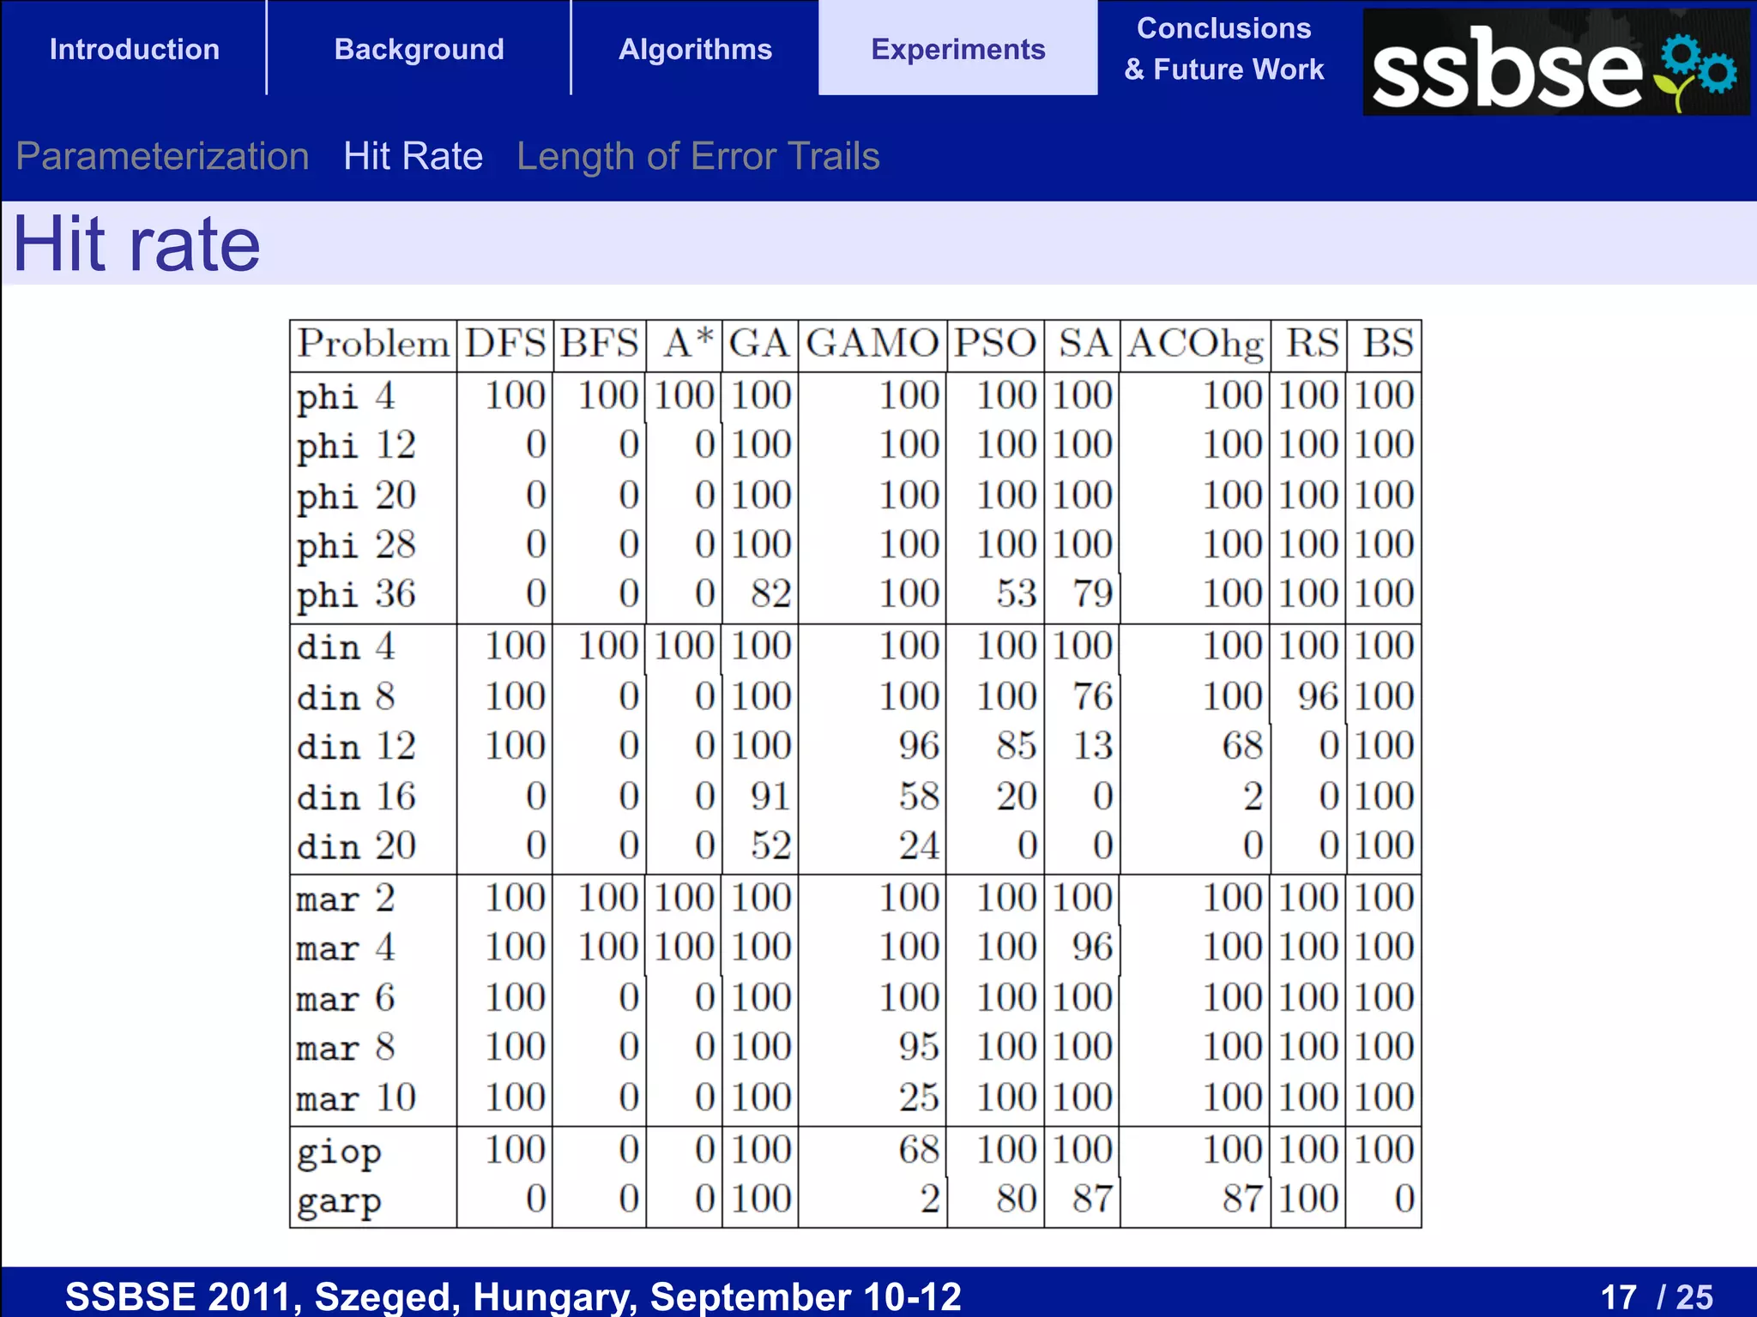Click GAMO value 68 in giop row
The width and height of the screenshot is (1757, 1317).
click(920, 1150)
